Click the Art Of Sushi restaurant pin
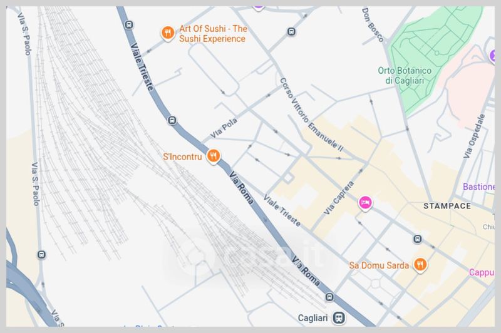This screenshot has width=501, height=333. pos(167,33)
